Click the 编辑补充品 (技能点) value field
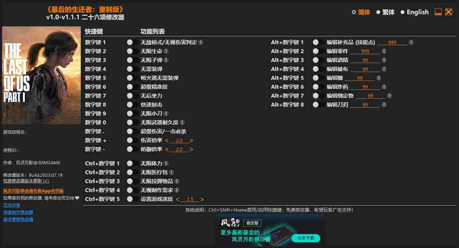 [x=392, y=42]
